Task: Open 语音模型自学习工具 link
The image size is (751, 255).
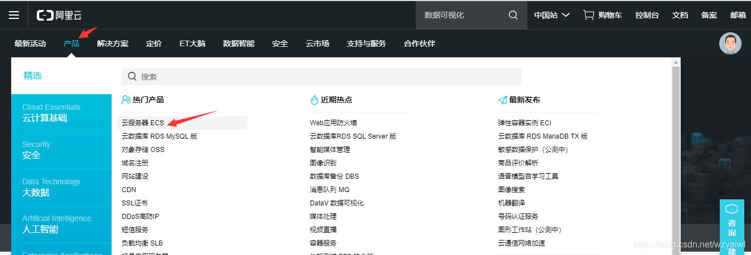Action: [x=528, y=176]
